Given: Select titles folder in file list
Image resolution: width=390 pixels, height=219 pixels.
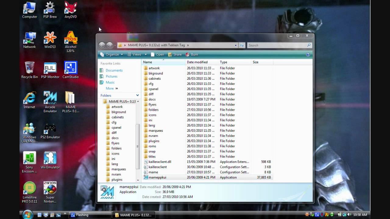Looking at the screenshot, I should point(208,157).
